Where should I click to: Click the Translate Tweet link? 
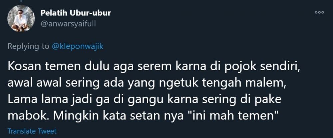click(32, 131)
